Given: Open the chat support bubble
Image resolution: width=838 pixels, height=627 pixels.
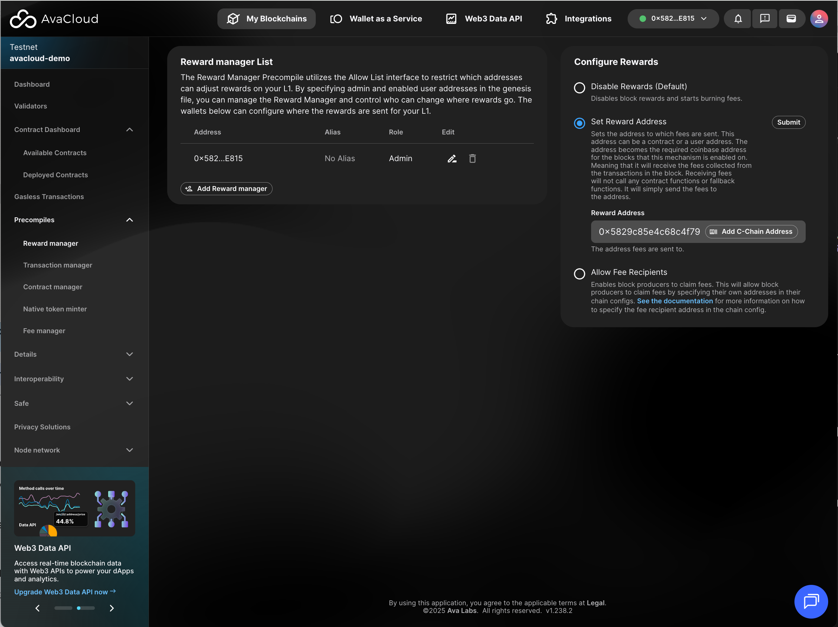Looking at the screenshot, I should [811, 601].
